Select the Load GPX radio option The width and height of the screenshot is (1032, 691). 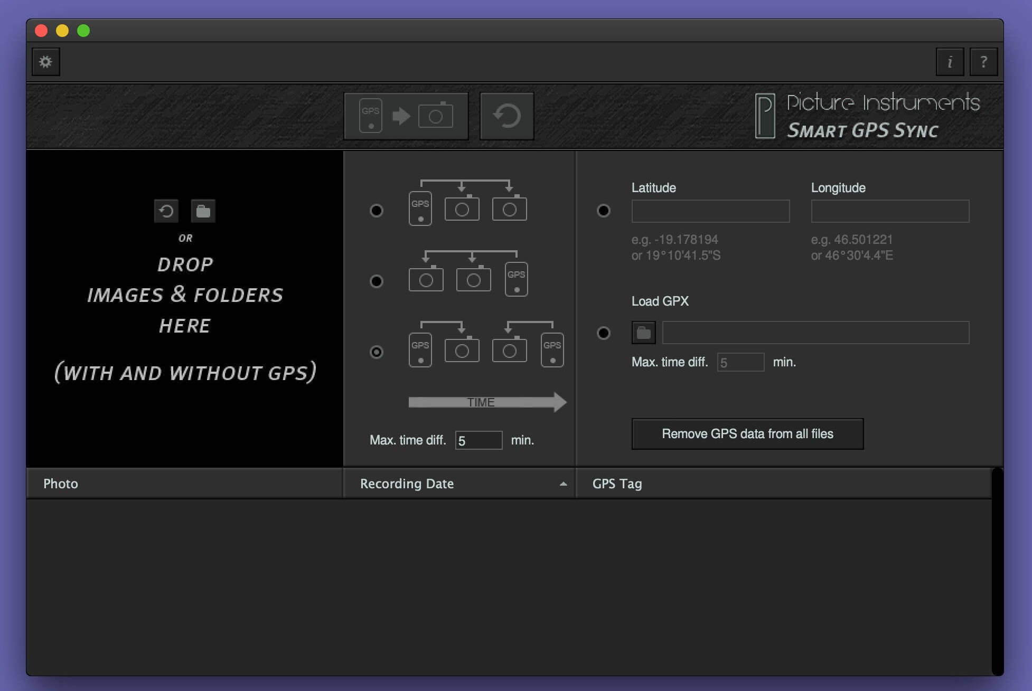604,333
